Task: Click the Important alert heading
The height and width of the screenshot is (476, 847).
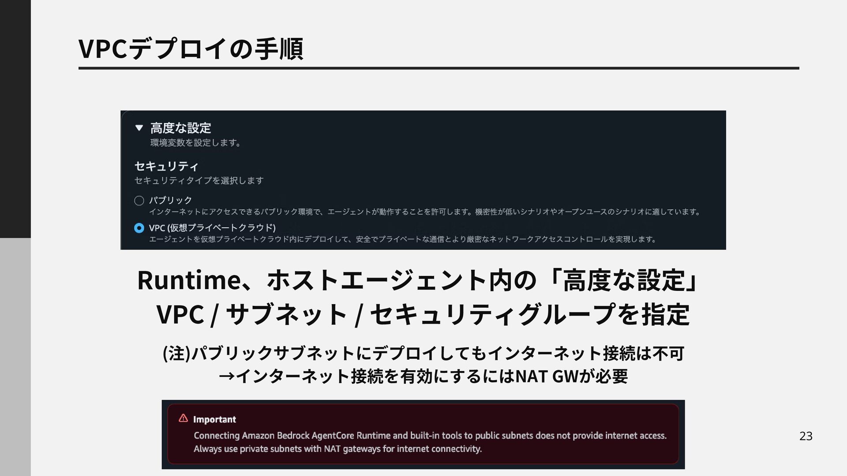Action: (214, 420)
